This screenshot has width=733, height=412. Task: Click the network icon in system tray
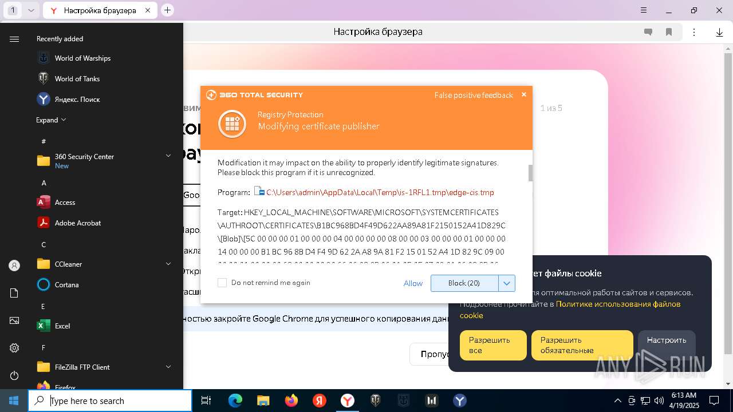point(645,401)
